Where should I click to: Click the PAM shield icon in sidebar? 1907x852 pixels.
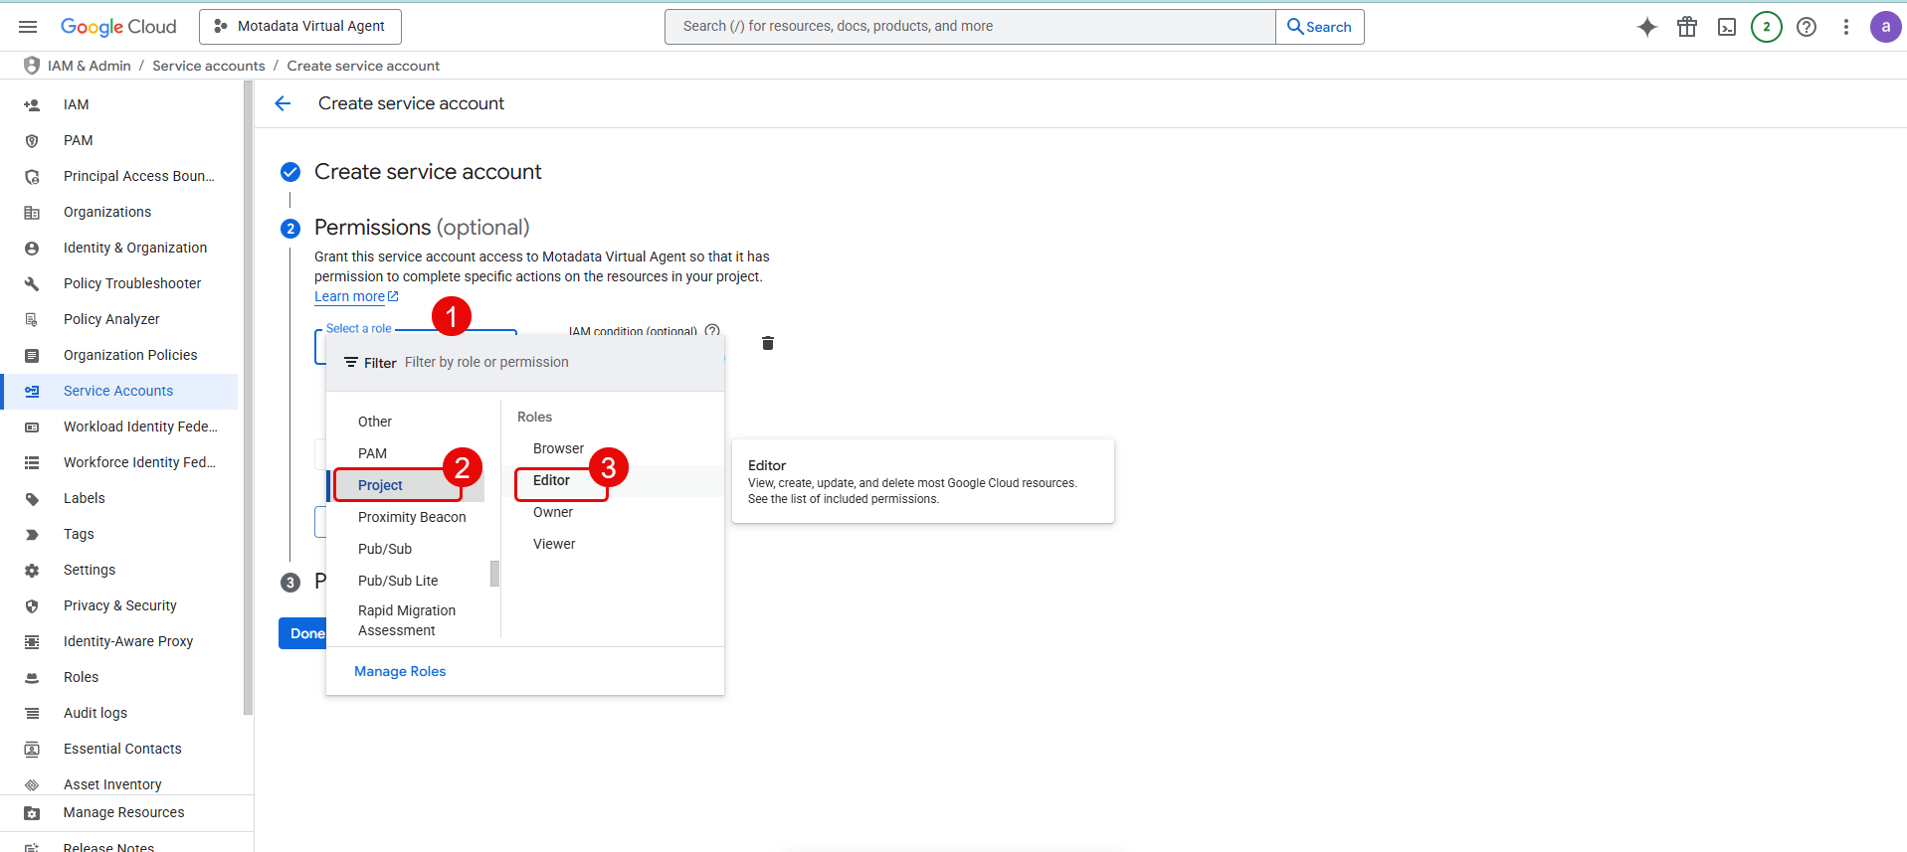(x=32, y=140)
